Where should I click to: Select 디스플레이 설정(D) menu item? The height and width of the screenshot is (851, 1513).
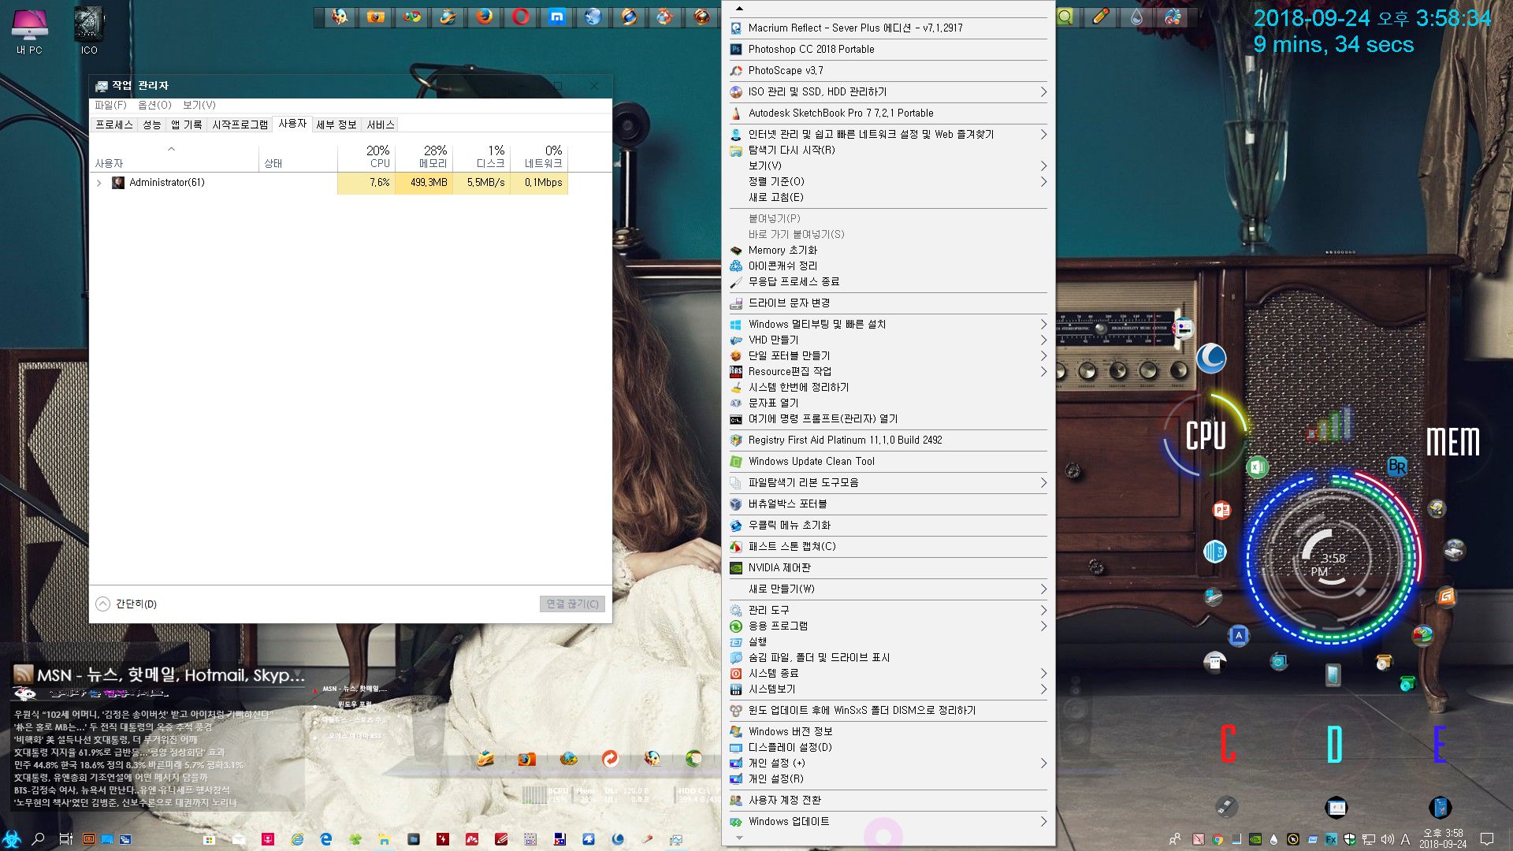(888, 747)
